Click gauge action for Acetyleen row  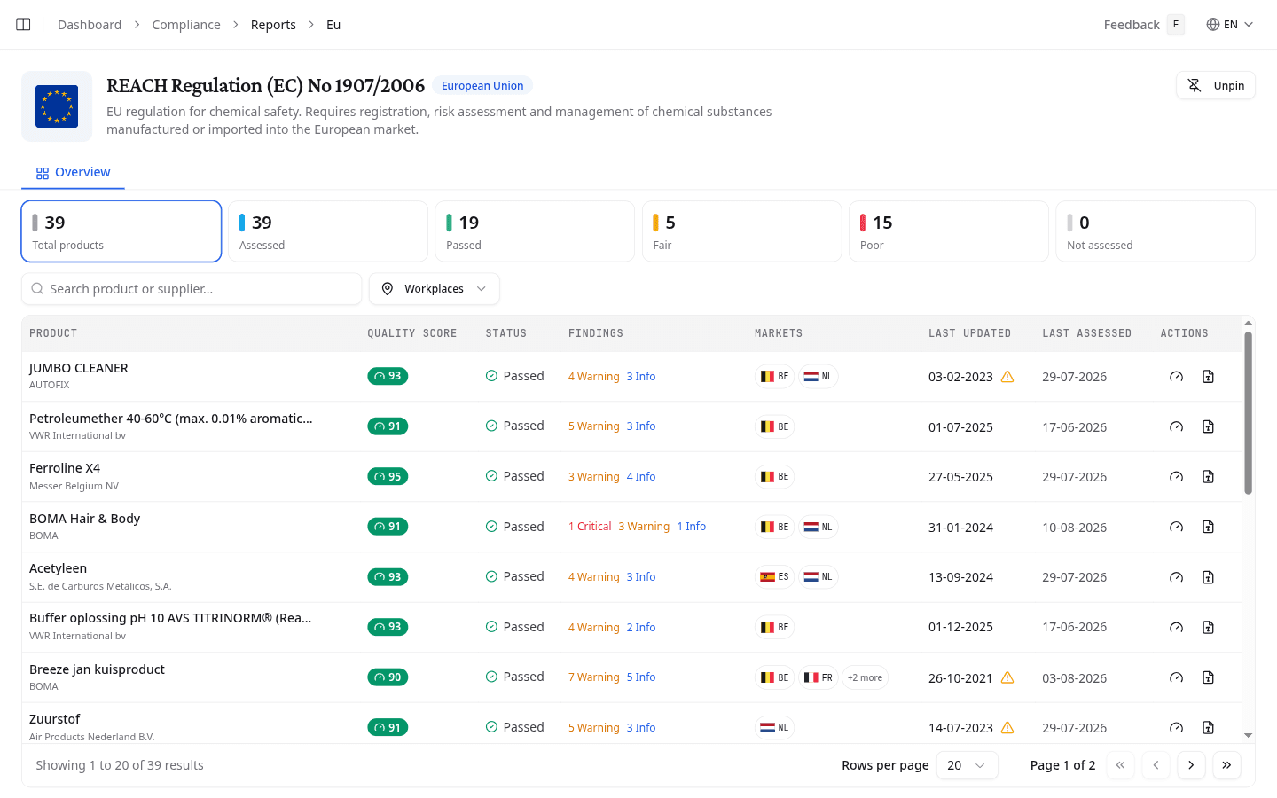click(1176, 577)
